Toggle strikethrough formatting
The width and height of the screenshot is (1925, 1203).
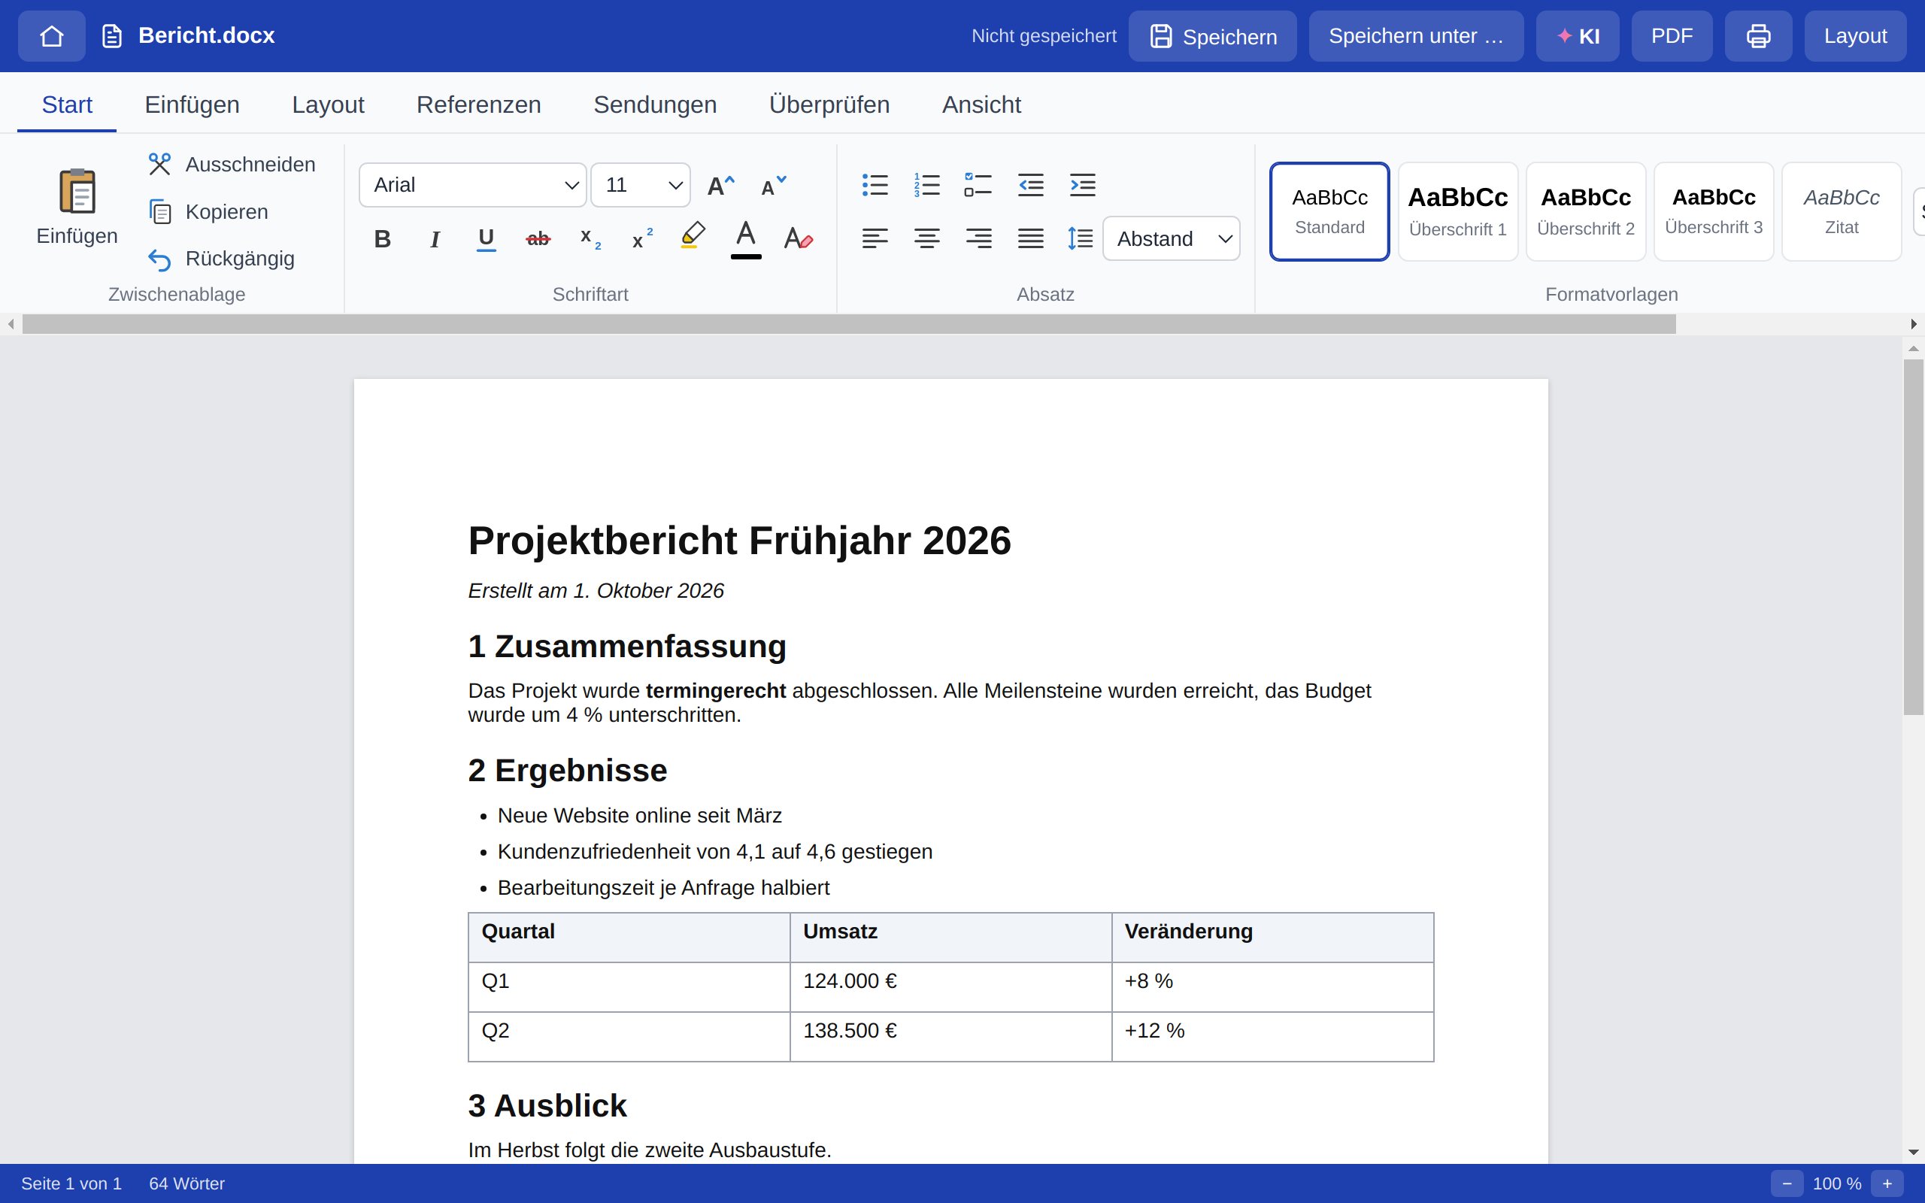click(538, 238)
